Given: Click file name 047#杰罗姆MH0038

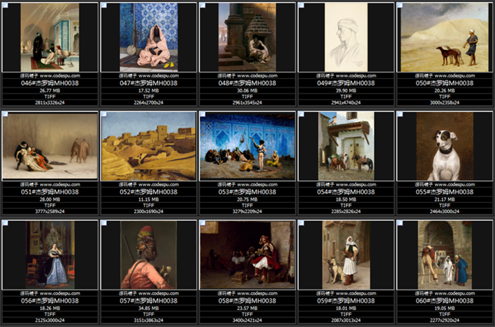Looking at the screenshot, I should pos(148,83).
